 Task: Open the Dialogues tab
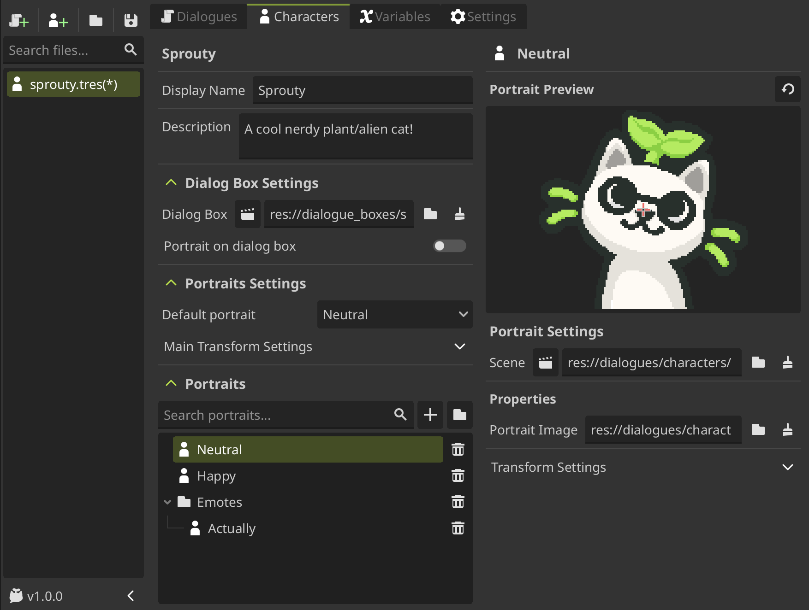199,17
